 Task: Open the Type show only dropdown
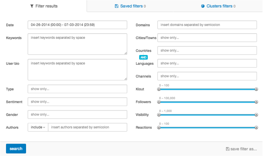(77, 89)
